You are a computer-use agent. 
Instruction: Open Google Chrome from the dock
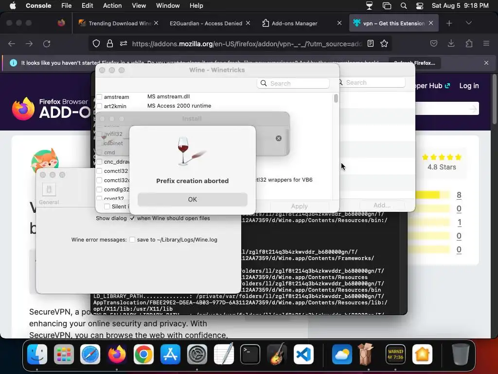[143, 355]
